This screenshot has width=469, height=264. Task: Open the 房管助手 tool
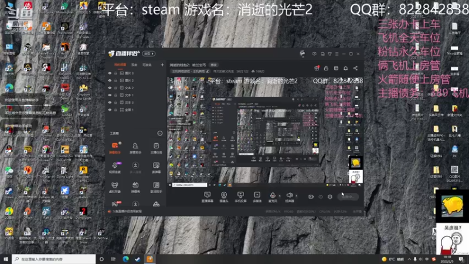(x=135, y=148)
